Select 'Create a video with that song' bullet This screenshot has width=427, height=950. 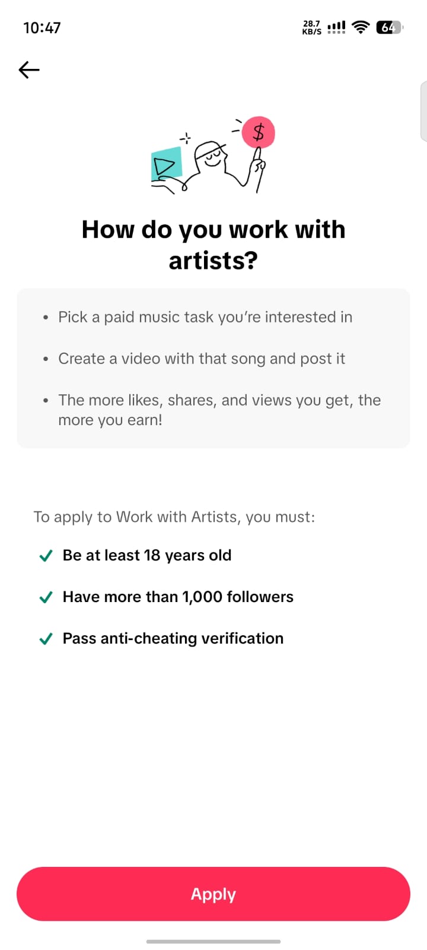click(202, 359)
